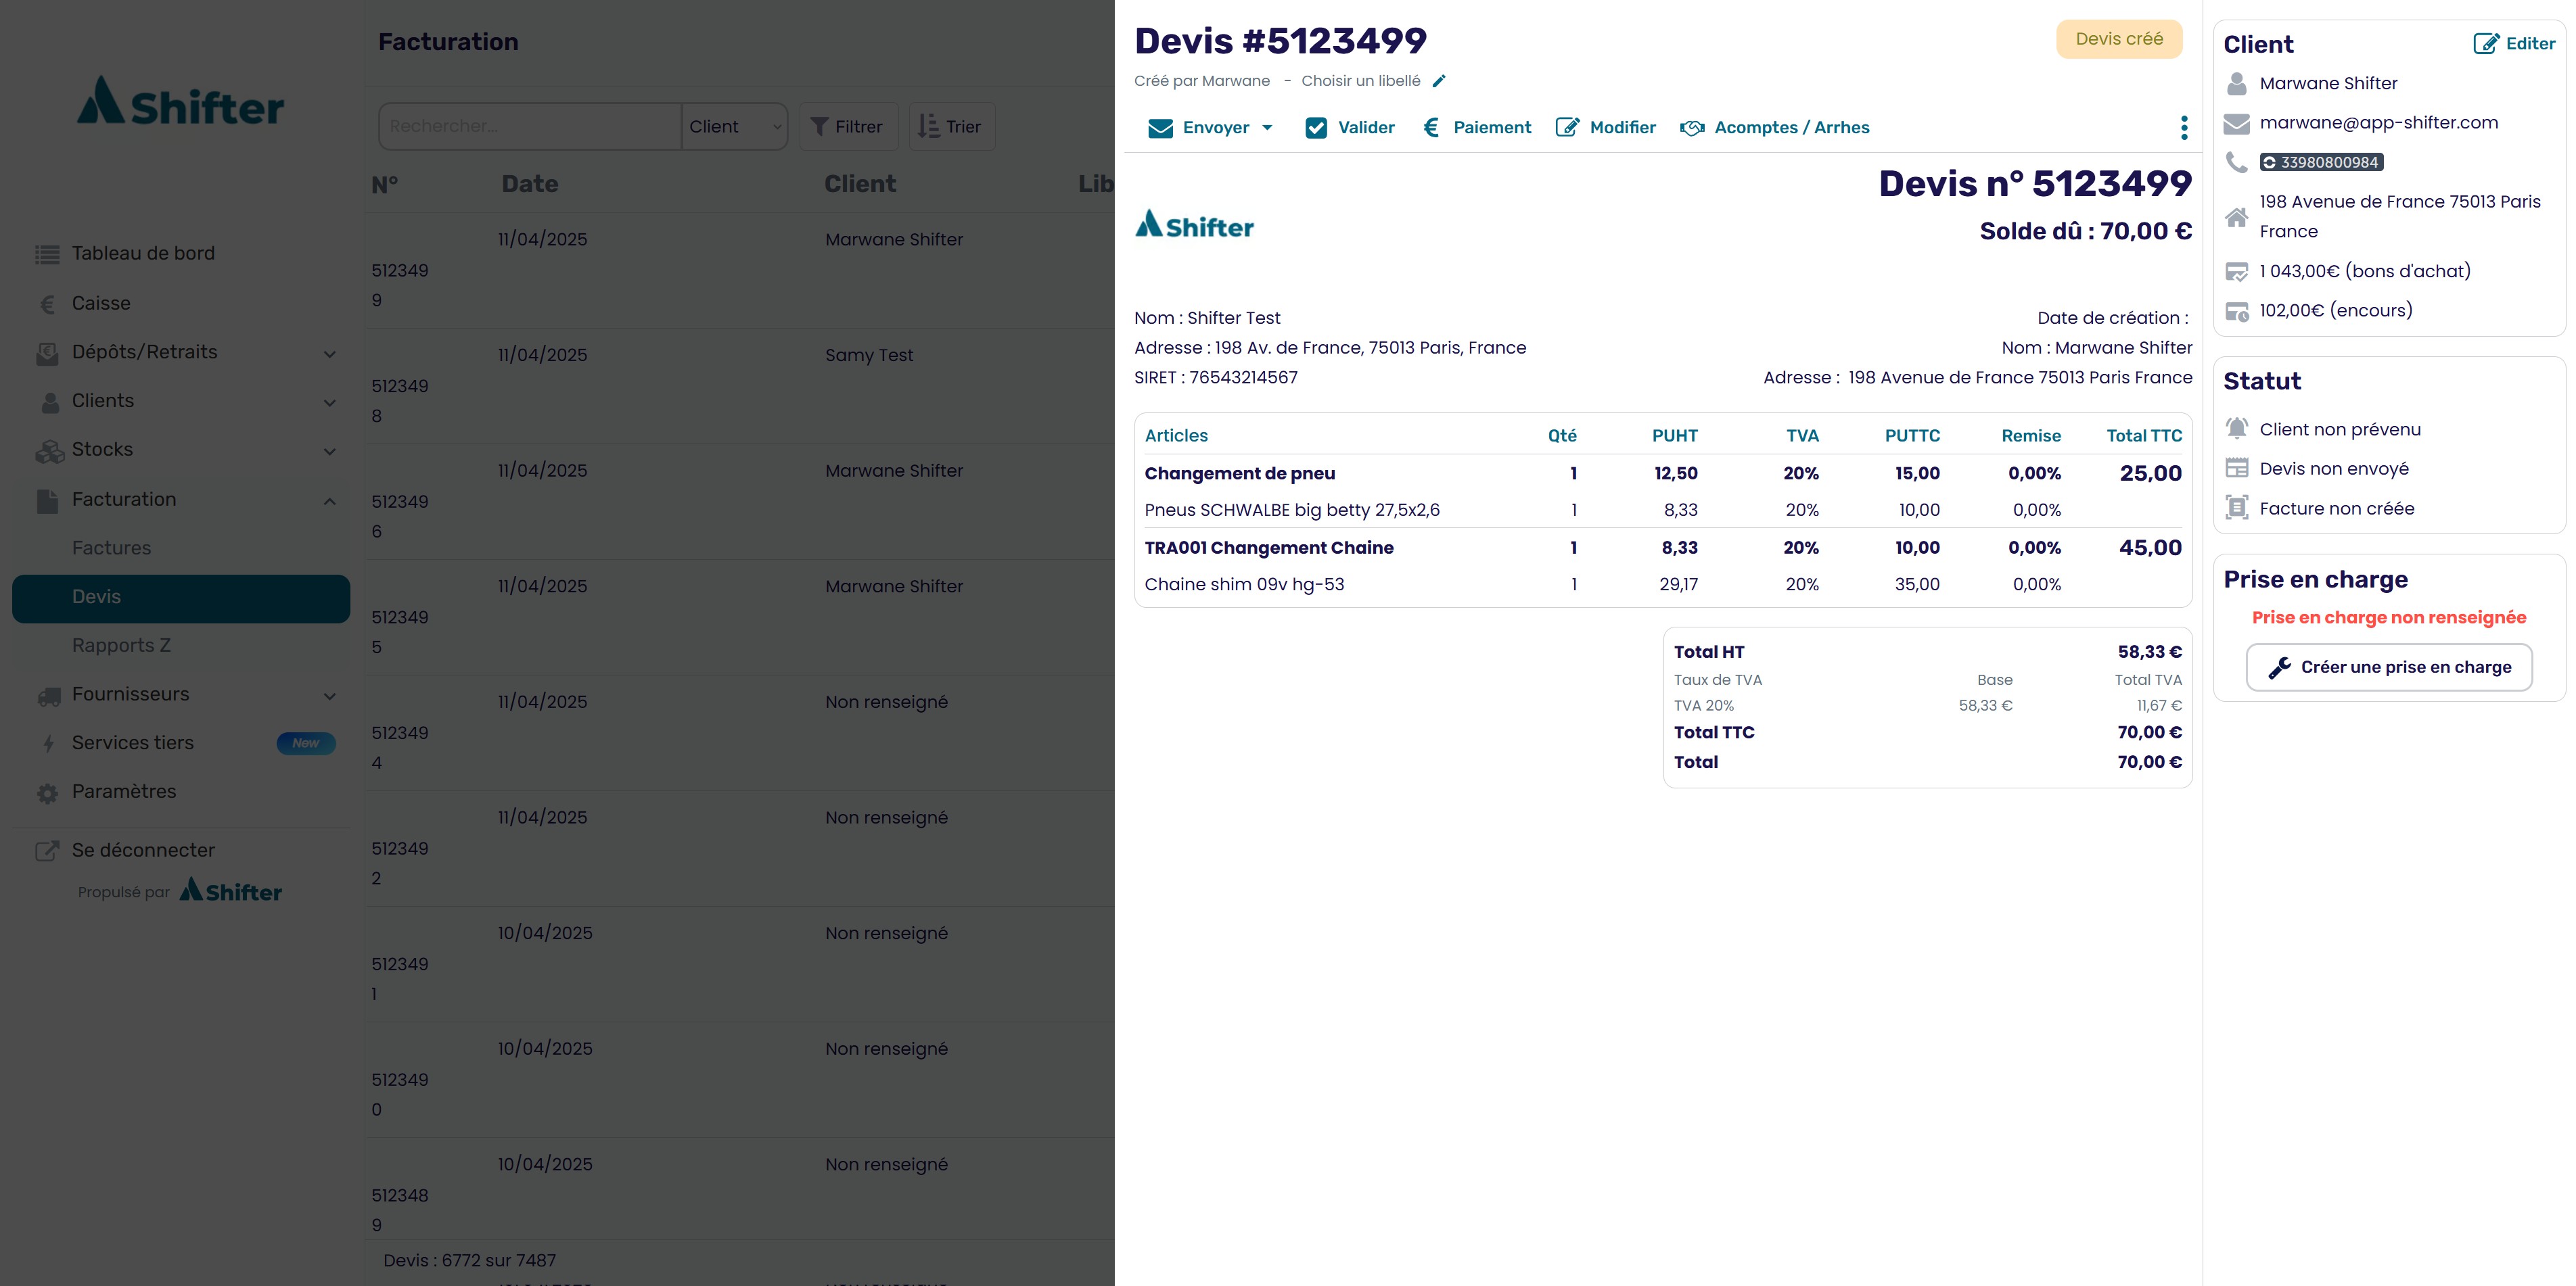Expand the Envoyer dropdown arrow

(x=1267, y=128)
